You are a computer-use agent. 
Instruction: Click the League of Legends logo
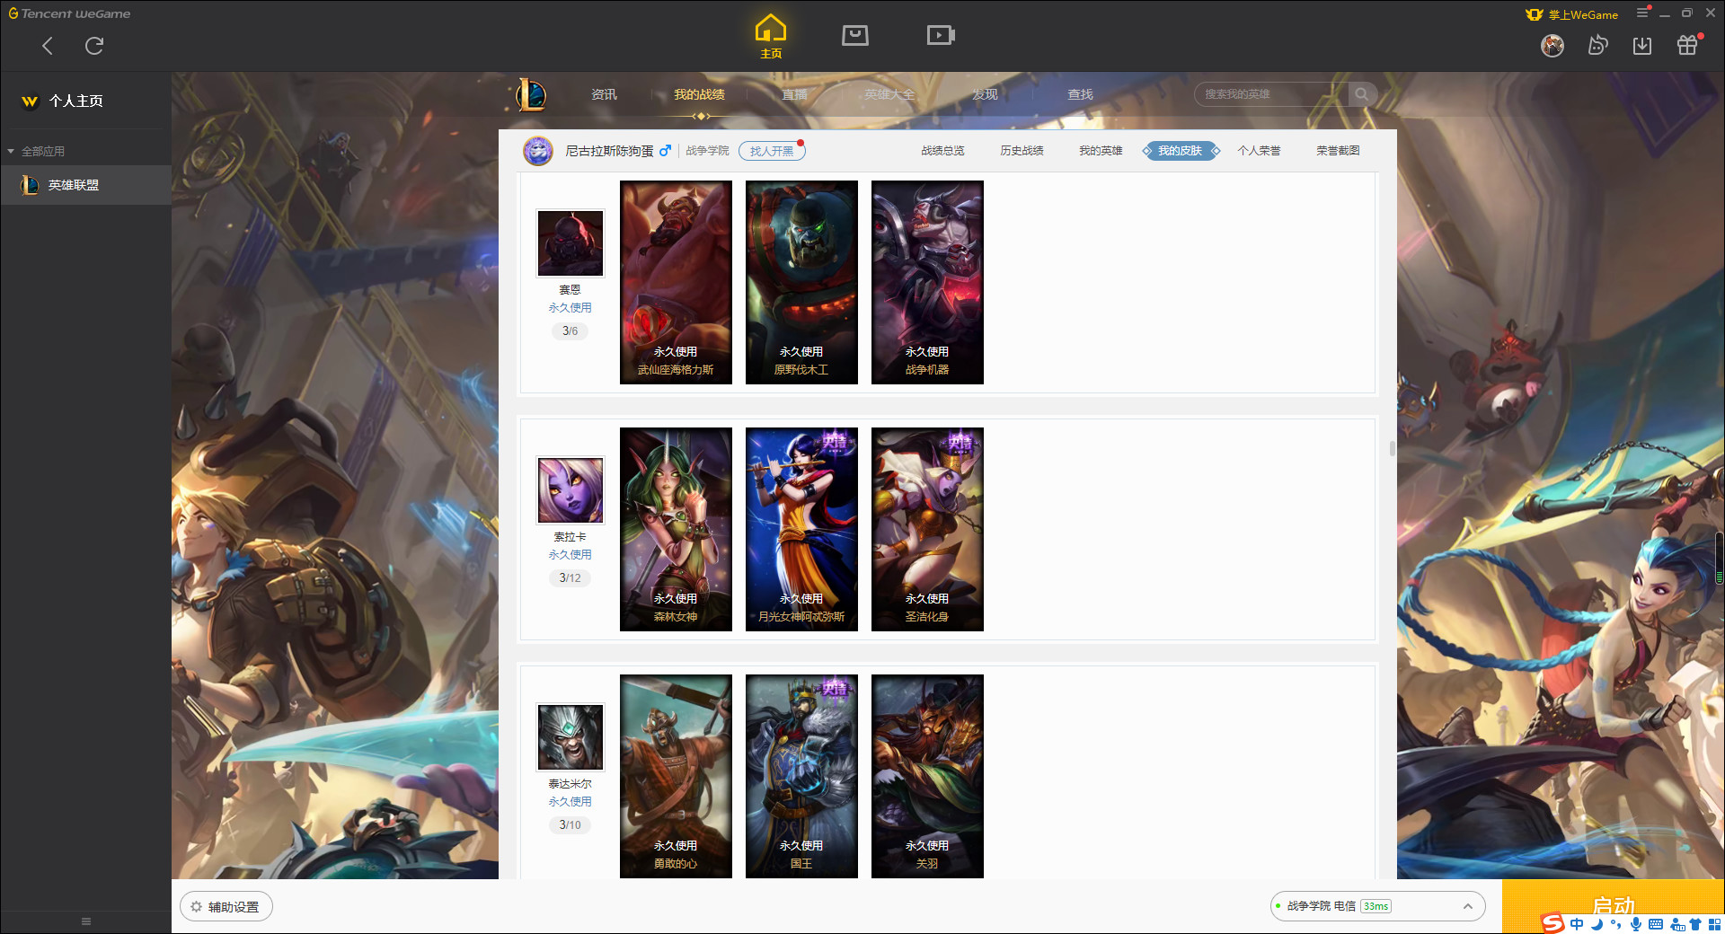[x=532, y=94]
